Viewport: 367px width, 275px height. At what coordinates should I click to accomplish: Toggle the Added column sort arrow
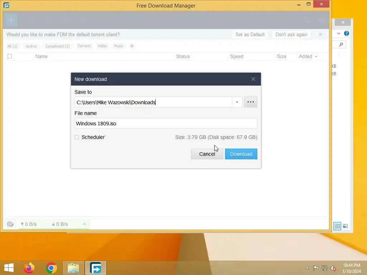pyautogui.click(x=316, y=57)
